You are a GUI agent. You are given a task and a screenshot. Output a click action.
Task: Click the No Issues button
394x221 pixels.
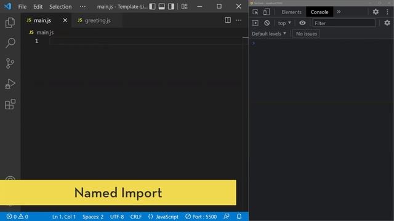(x=307, y=34)
